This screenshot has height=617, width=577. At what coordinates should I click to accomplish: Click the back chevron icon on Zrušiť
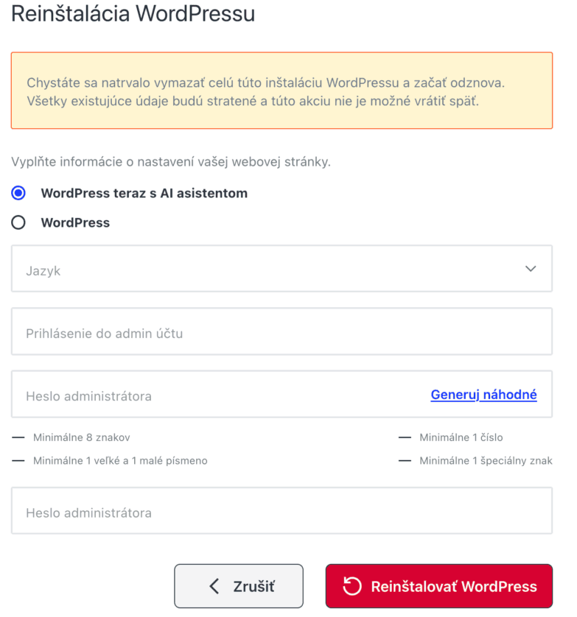pyautogui.click(x=214, y=586)
